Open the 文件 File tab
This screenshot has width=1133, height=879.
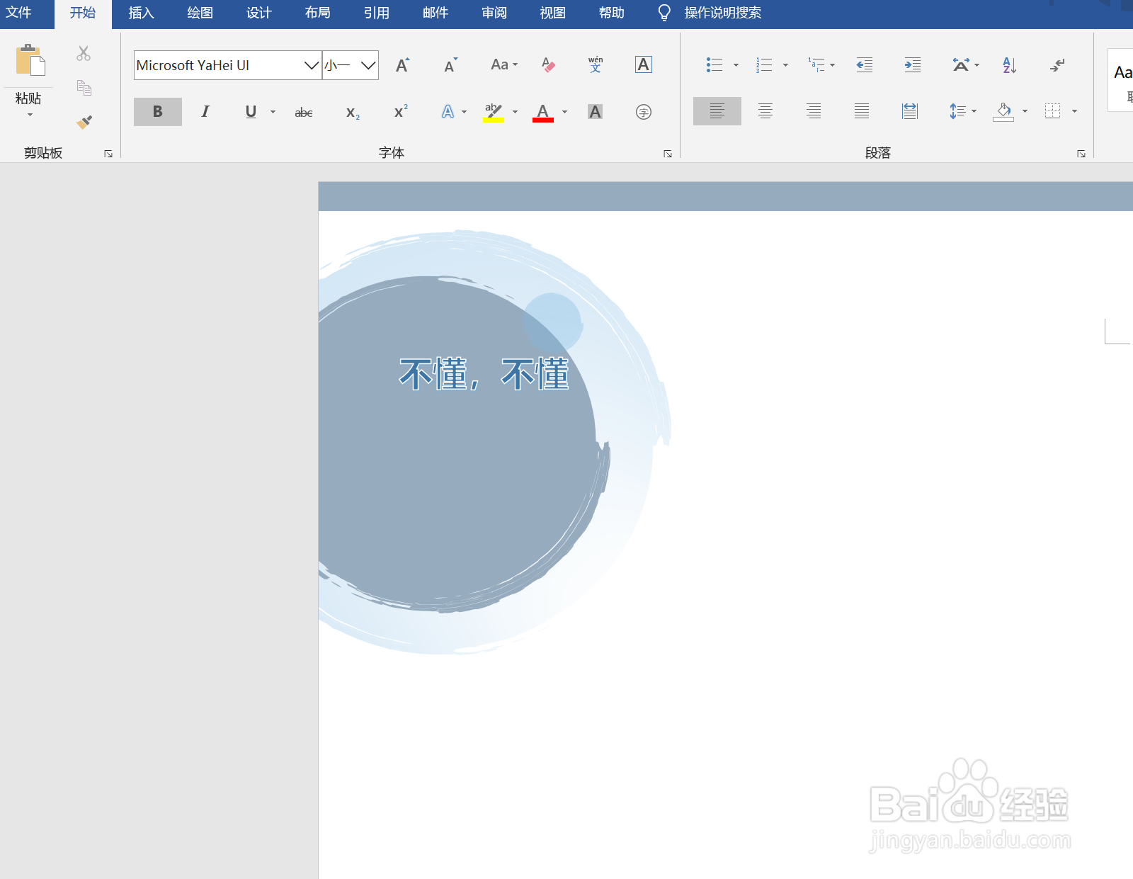coord(18,13)
